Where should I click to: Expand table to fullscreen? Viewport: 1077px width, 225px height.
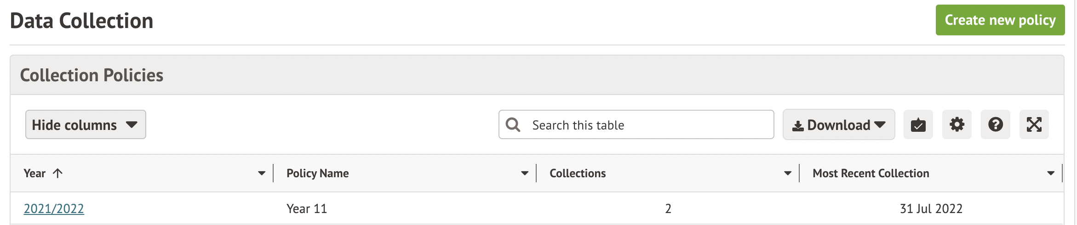(x=1034, y=125)
